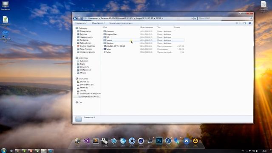Viewport: 272px width, 153px height.
Task: Launch KeyShot from the dock
Action: tap(132, 141)
